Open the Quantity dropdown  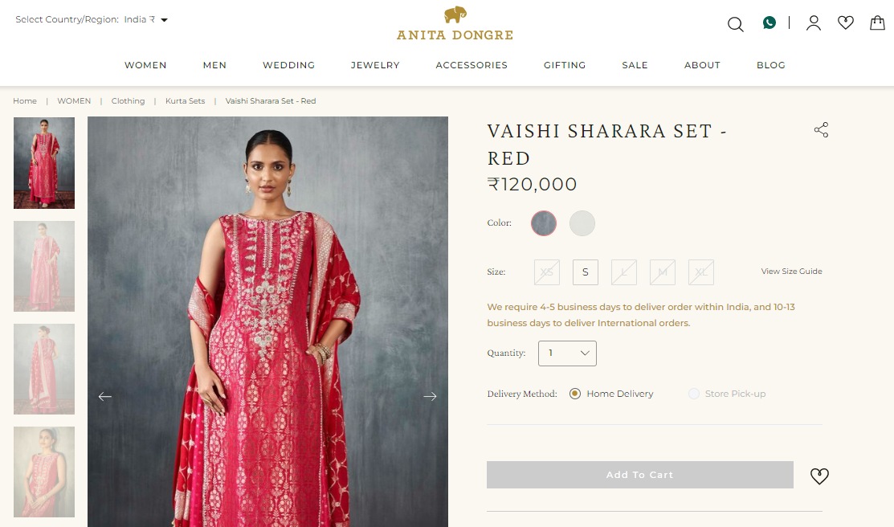point(567,353)
